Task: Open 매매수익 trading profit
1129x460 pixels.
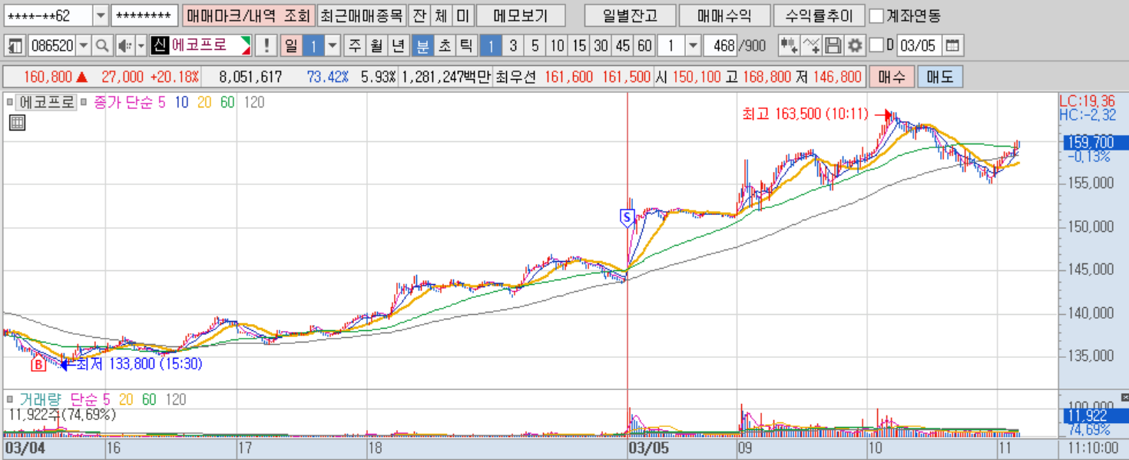Action: (x=724, y=15)
